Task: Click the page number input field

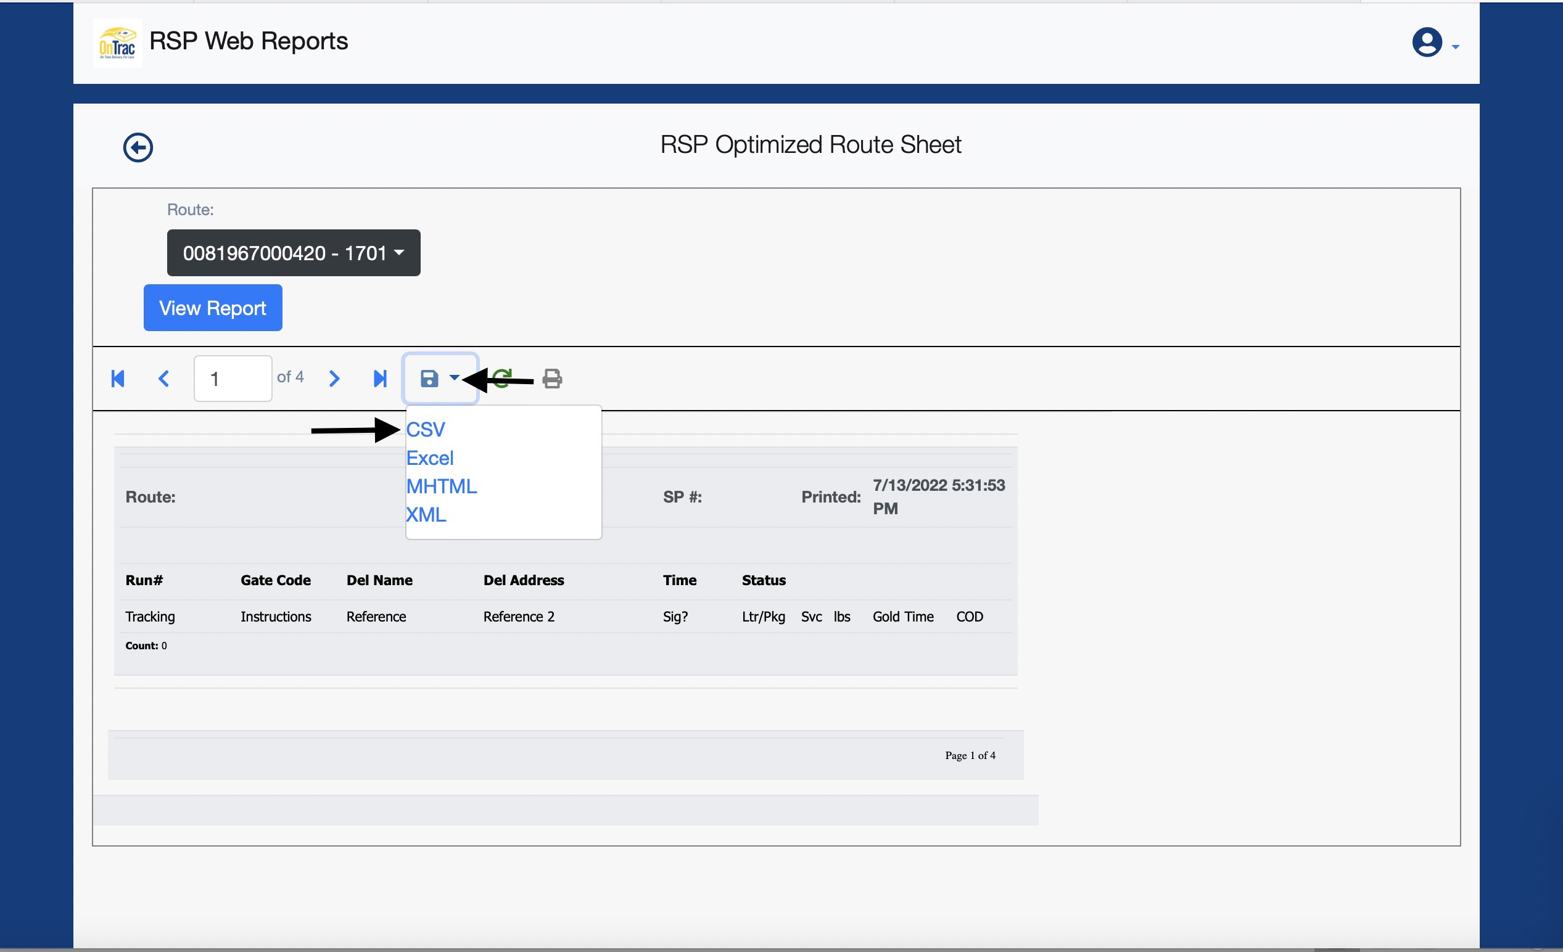Action: click(233, 379)
